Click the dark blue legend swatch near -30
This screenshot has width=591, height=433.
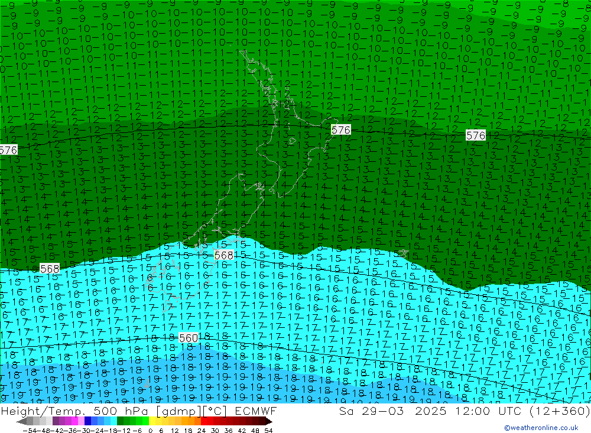87,421
